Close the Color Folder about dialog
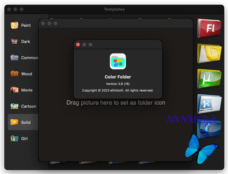This screenshot has width=228, height=174. coord(78,45)
